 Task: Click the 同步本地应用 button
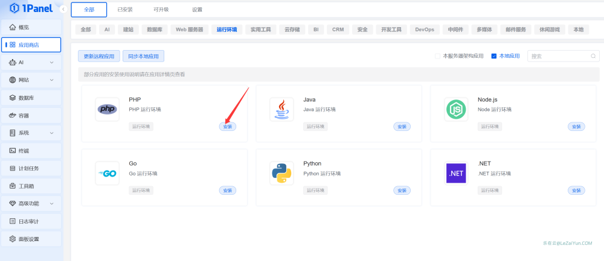pos(143,56)
